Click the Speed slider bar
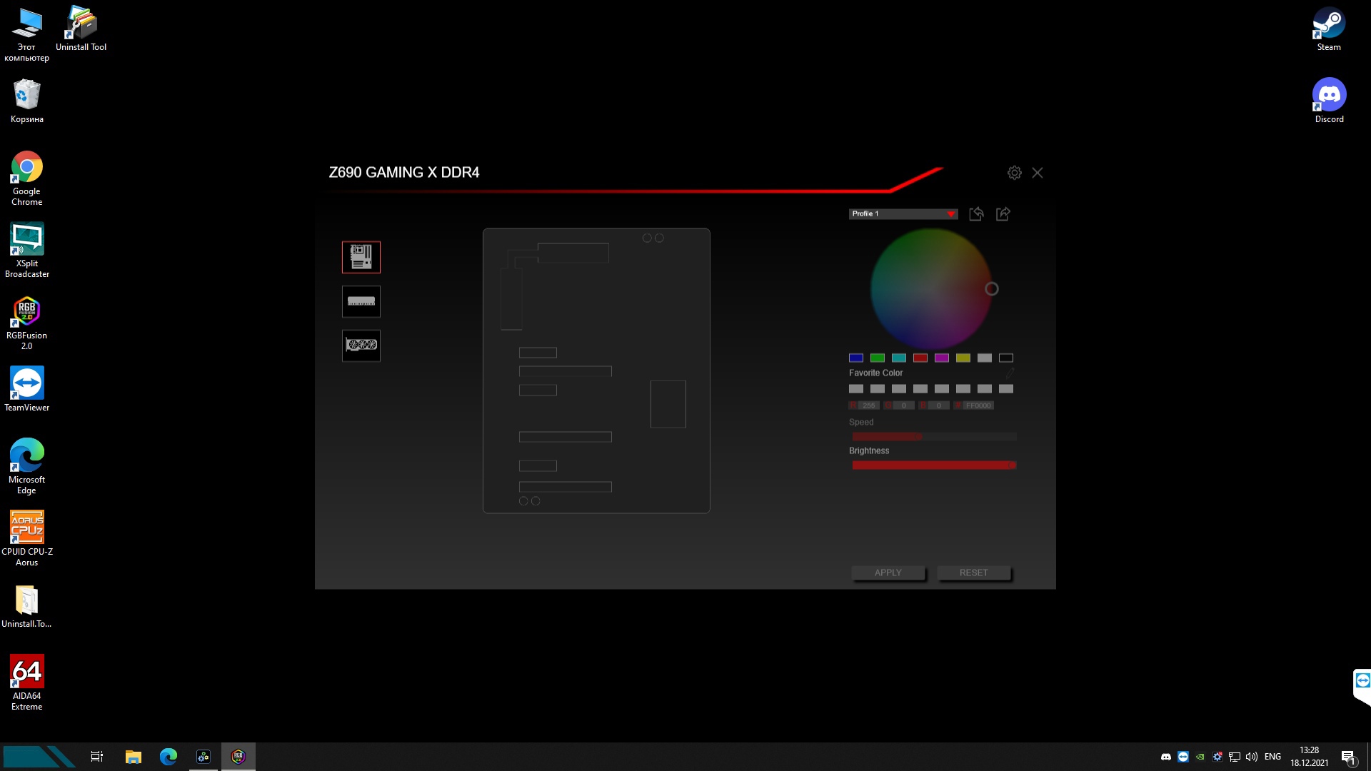Image resolution: width=1371 pixels, height=771 pixels. pos(933,436)
